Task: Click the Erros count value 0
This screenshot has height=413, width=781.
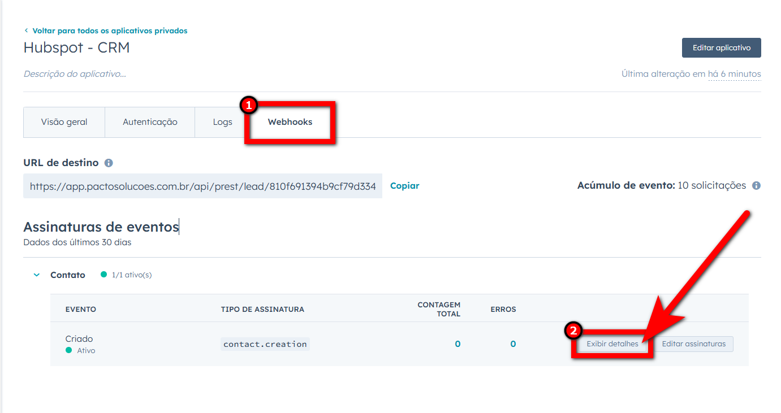Action: pos(513,344)
